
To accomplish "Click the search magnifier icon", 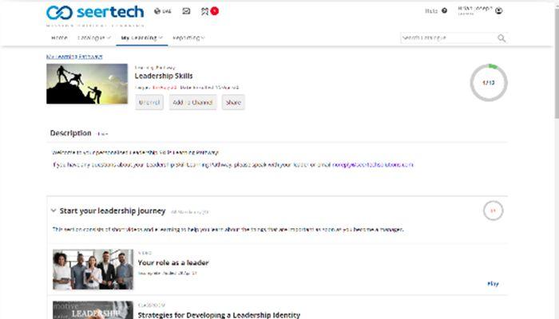I will coord(502,38).
